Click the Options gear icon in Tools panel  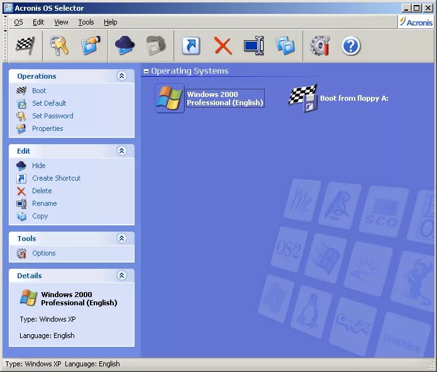(21, 253)
